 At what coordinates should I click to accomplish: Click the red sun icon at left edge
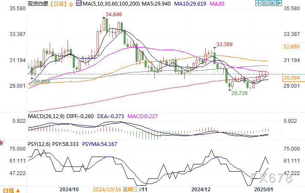(2, 142)
